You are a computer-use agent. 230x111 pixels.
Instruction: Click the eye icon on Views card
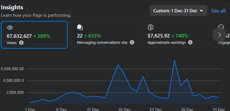coord(10,28)
